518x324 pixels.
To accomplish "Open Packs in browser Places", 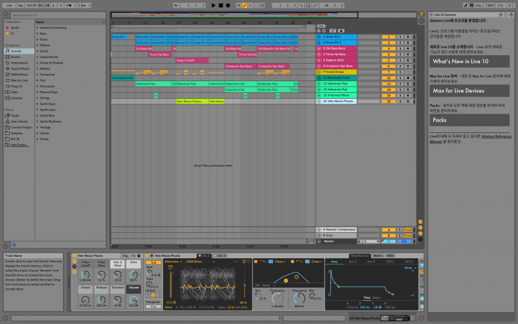I will [15, 115].
